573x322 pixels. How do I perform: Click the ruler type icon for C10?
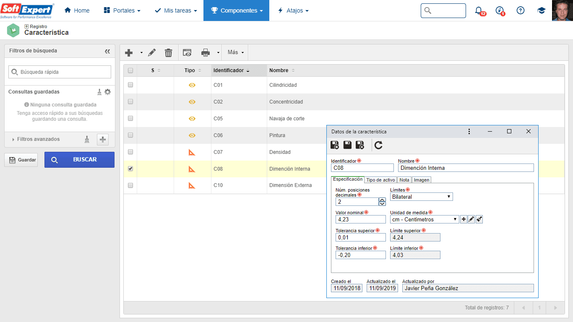tap(192, 185)
